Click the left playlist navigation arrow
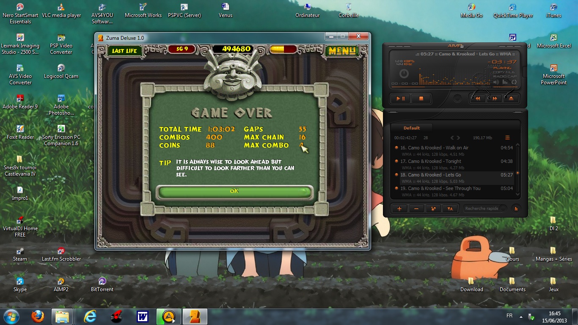 (452, 138)
